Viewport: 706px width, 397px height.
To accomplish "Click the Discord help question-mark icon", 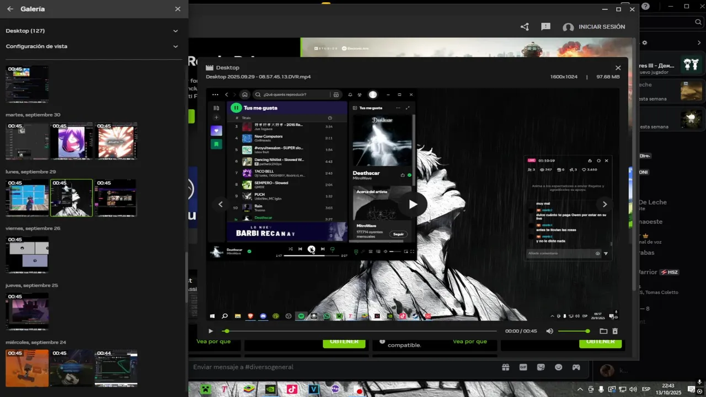I will pyautogui.click(x=645, y=7).
